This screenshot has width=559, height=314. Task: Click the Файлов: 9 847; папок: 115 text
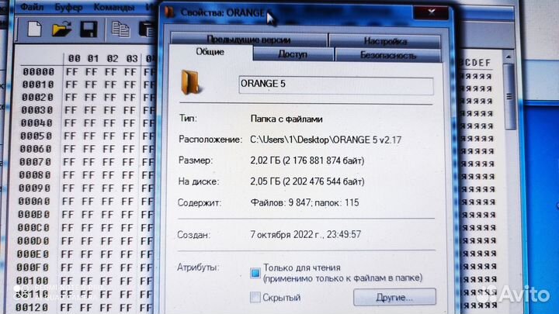point(304,203)
